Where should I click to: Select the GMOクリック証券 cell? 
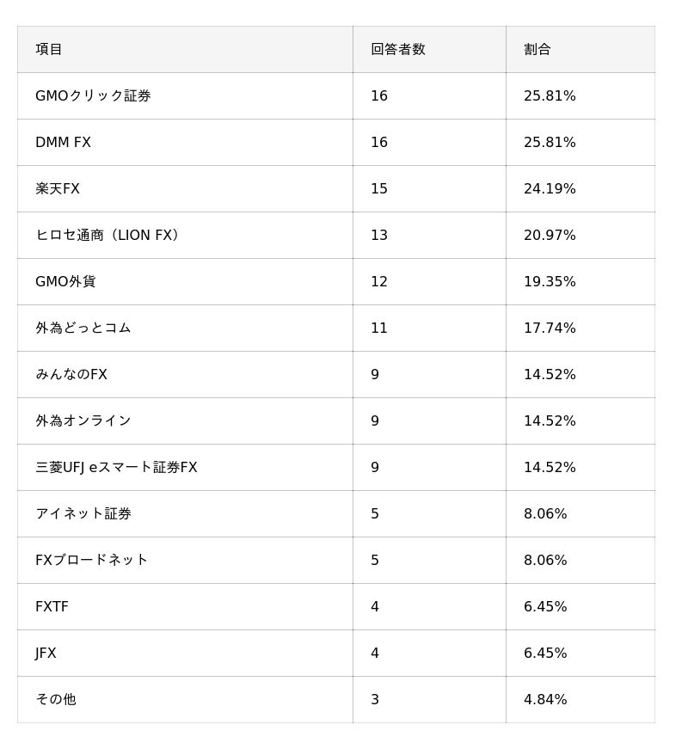pyautogui.click(x=93, y=95)
